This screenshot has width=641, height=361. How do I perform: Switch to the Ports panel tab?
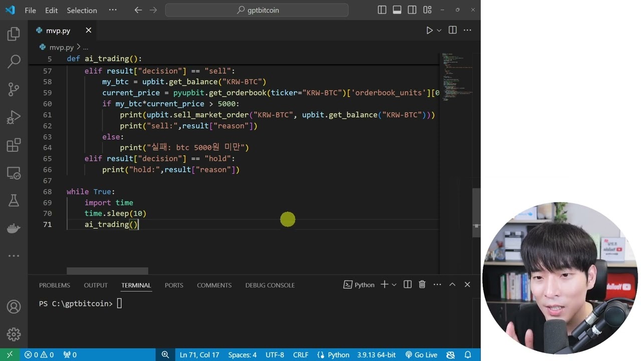coord(174,285)
